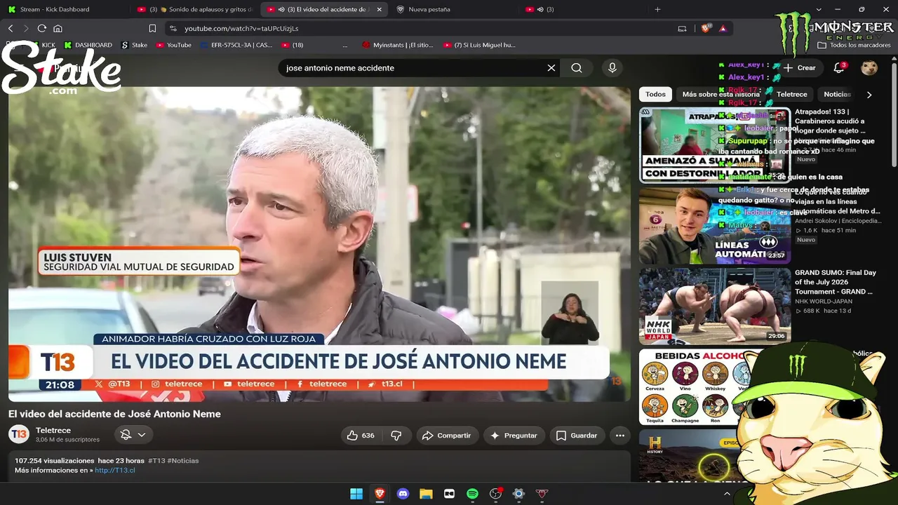
Task: Bookmark this page with the bookmark icon
Action: [x=152, y=28]
